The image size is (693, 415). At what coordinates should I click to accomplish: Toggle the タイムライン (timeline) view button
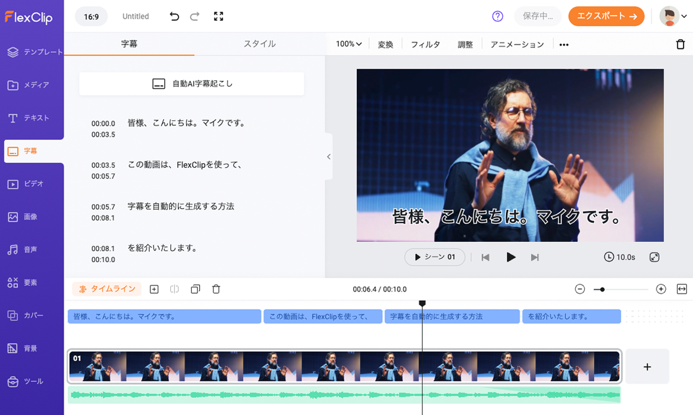[106, 289]
